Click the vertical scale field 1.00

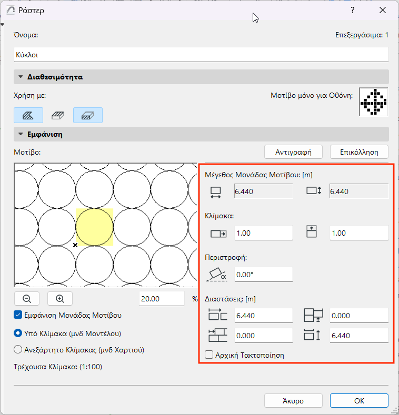(359, 233)
